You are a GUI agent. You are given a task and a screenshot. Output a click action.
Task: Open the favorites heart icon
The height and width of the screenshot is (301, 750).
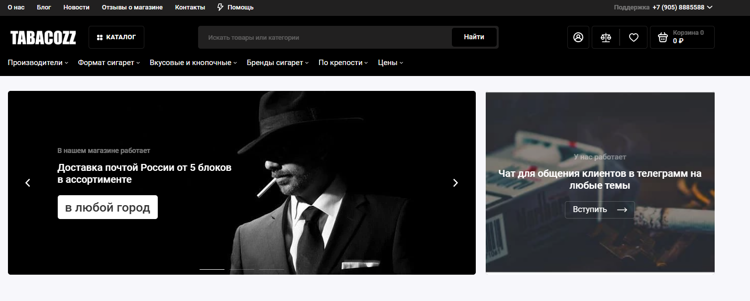click(x=634, y=37)
